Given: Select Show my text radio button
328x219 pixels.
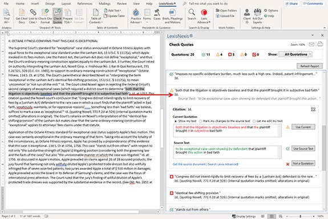Looking at the screenshot, I should tap(175, 121).
